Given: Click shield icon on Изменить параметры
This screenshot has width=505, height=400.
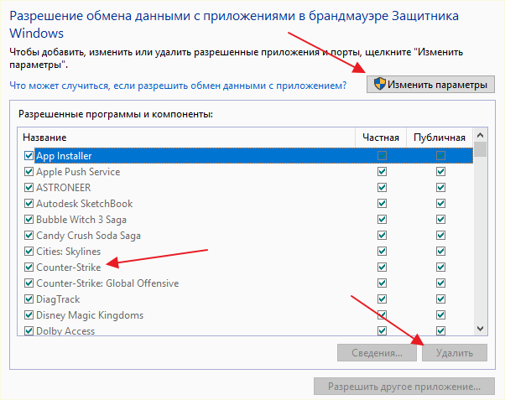Looking at the screenshot, I should click(x=380, y=84).
